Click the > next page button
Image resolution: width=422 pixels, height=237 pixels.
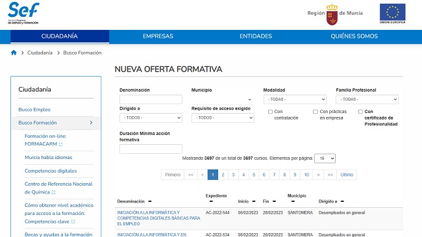pos(318,175)
